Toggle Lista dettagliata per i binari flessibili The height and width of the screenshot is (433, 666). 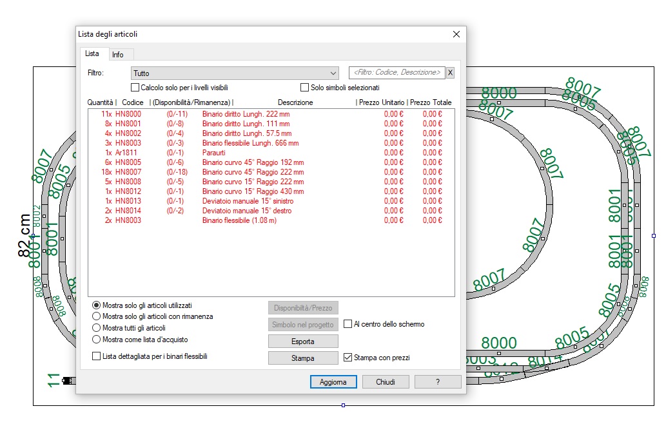[97, 356]
